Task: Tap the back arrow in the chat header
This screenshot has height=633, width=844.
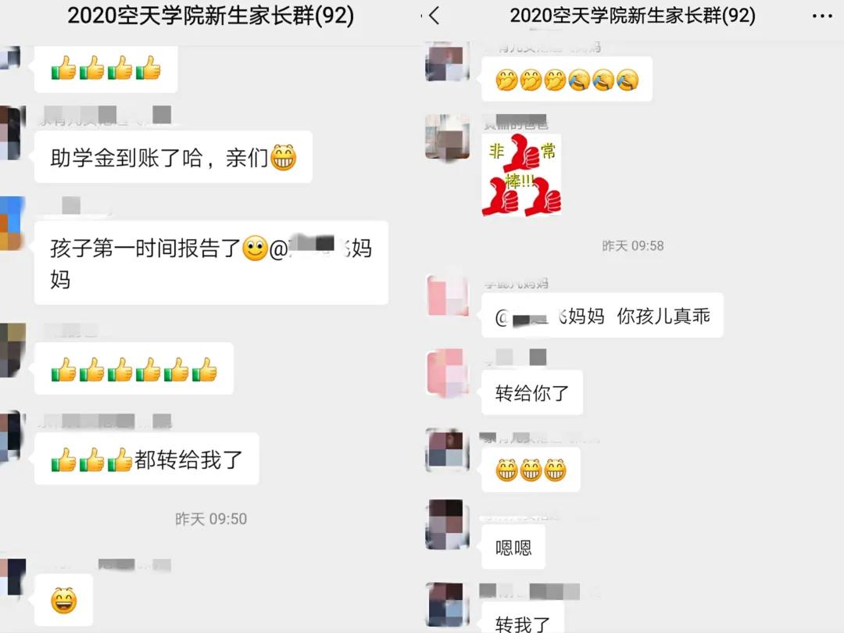Action: click(435, 16)
